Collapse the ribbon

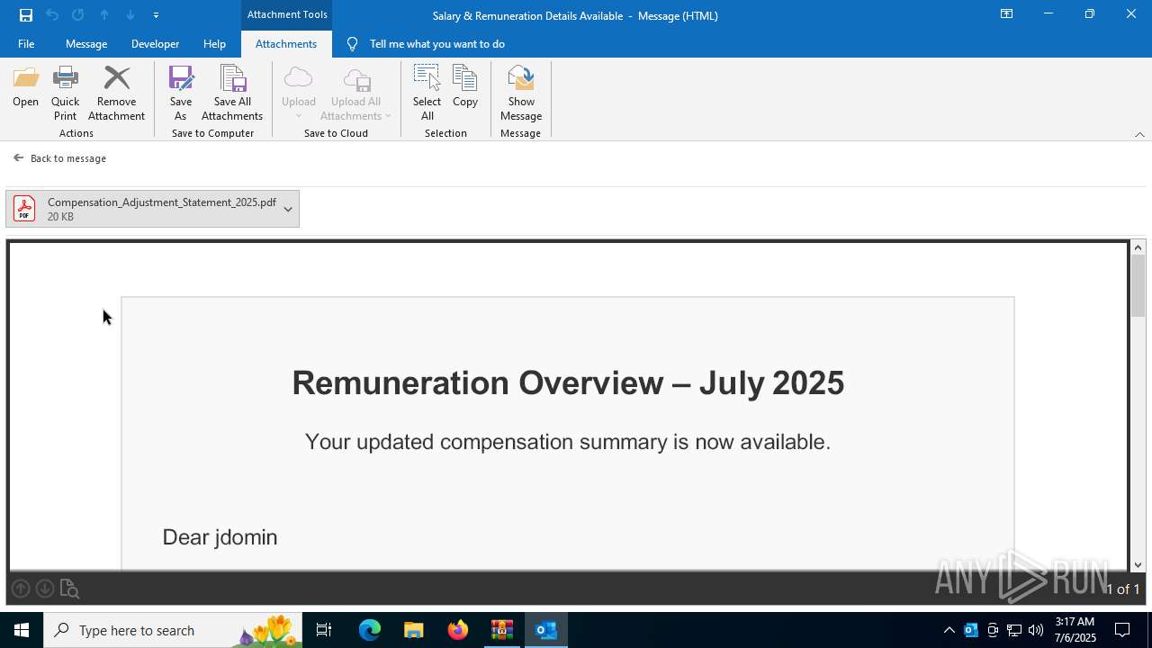point(1139,134)
